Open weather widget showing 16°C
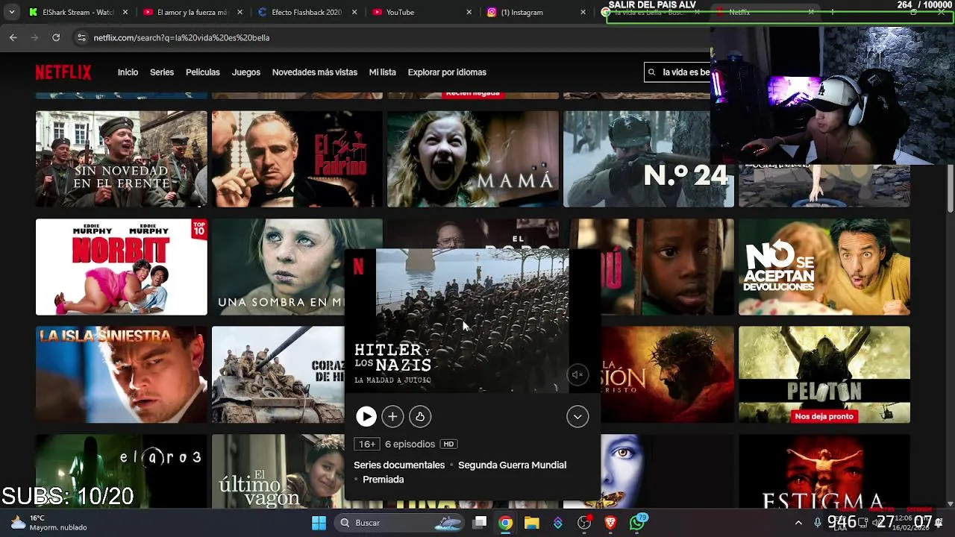This screenshot has width=955, height=537. (x=49, y=523)
